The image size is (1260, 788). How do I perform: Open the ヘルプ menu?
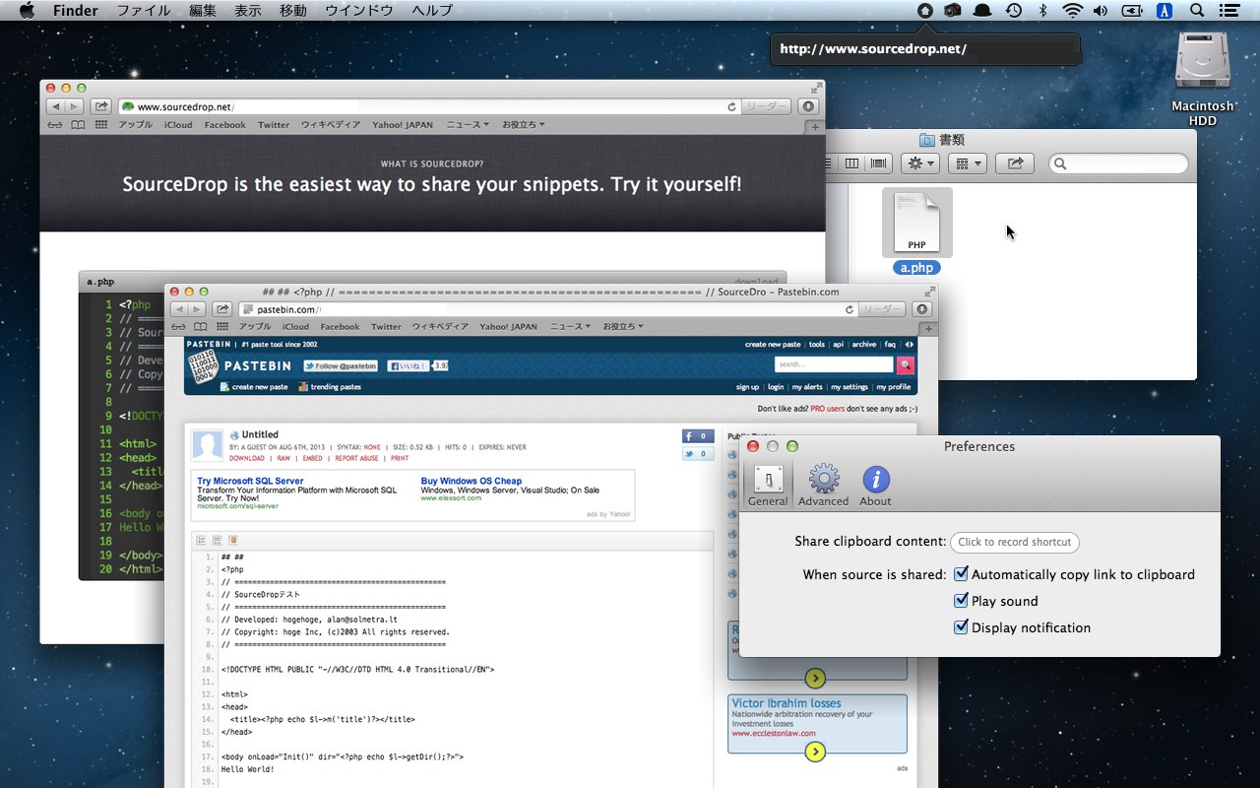pos(432,11)
